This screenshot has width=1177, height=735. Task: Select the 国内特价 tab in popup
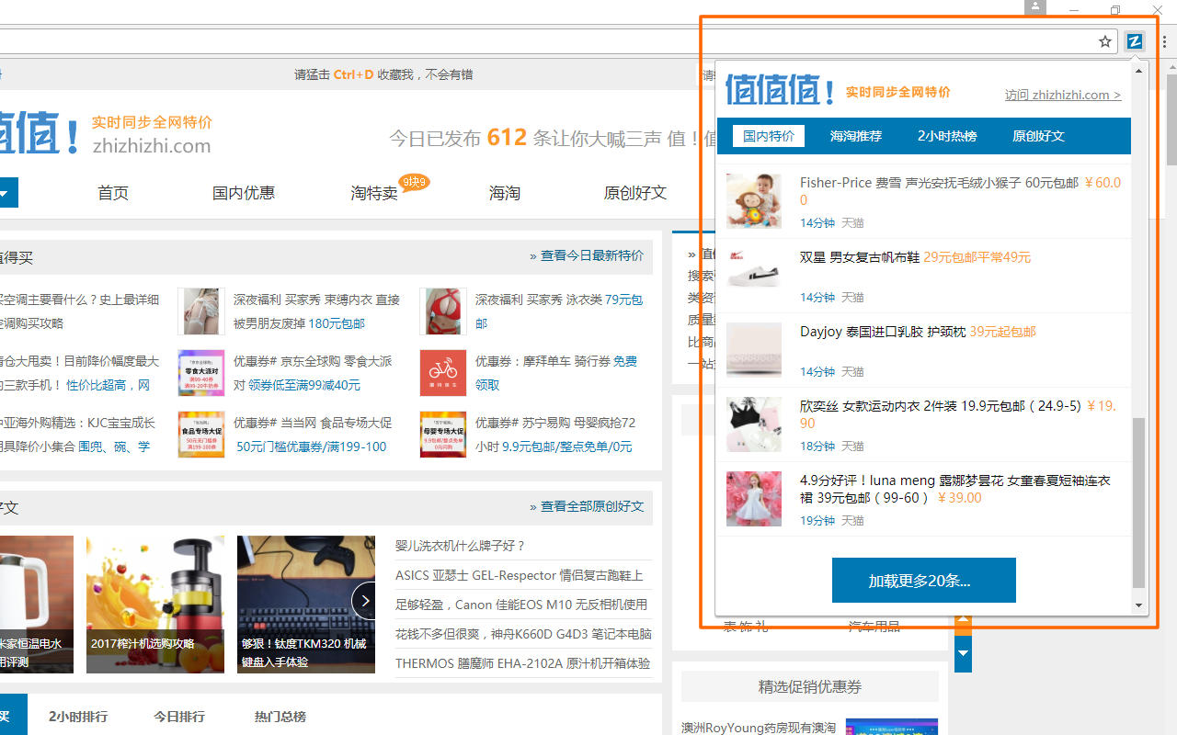pos(769,136)
